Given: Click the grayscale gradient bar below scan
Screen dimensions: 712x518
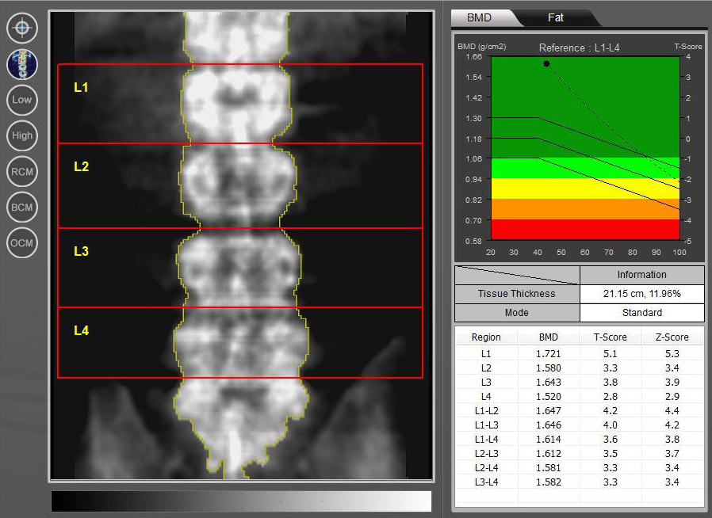Looking at the screenshot, I should point(241,501).
